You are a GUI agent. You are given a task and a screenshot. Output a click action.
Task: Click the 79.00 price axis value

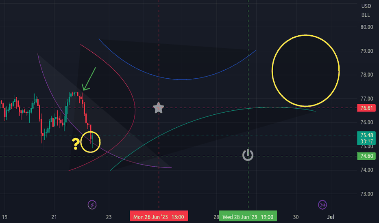367,51
